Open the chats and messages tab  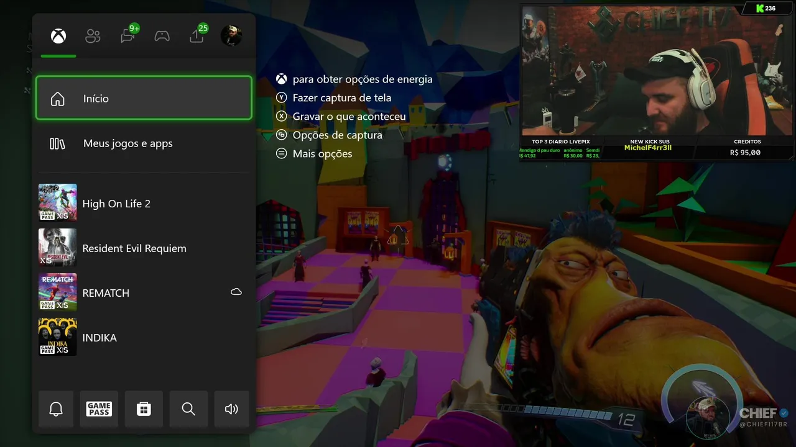click(127, 37)
